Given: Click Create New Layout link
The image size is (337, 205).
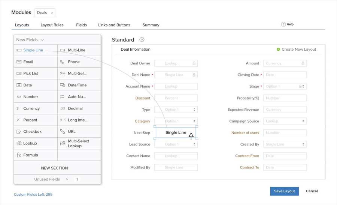Looking at the screenshot, I should (x=298, y=49).
